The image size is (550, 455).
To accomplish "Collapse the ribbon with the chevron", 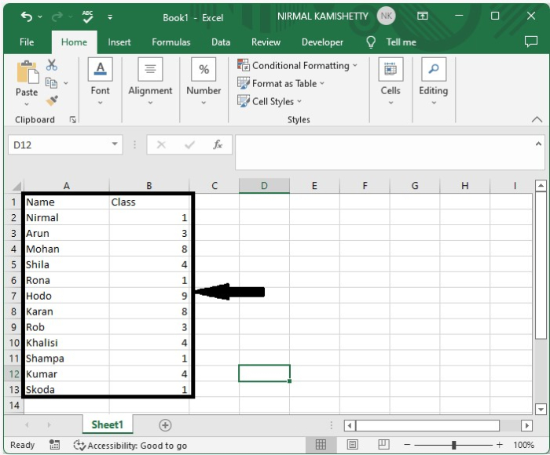I will pyautogui.click(x=537, y=119).
